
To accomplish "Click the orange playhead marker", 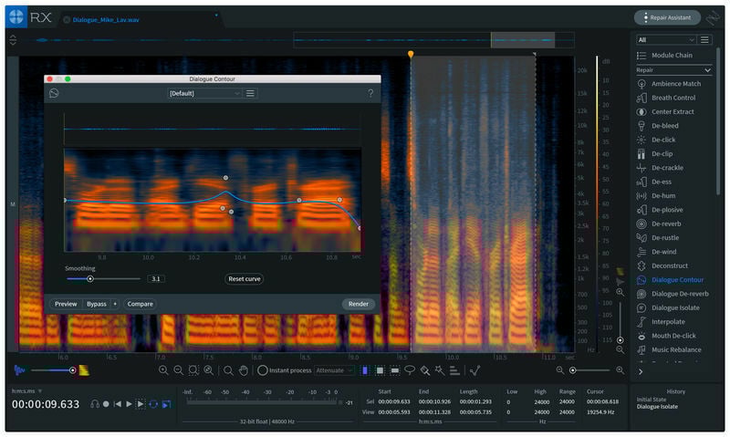I will (410, 55).
